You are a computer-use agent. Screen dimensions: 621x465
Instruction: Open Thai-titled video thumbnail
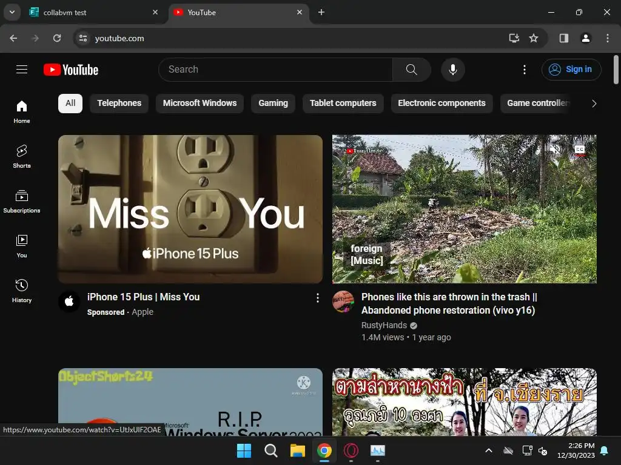464,402
